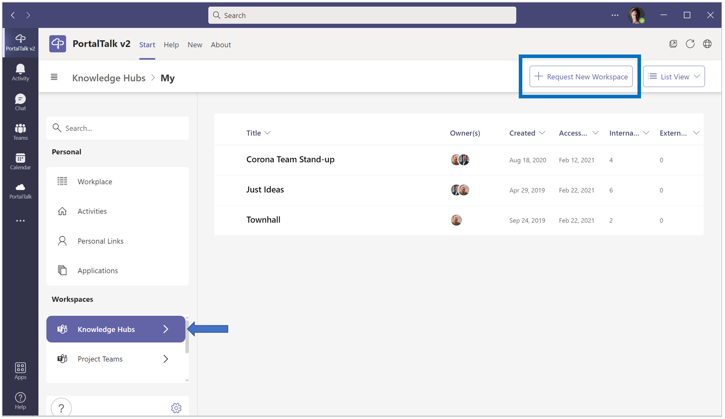The height and width of the screenshot is (419, 725).
Task: Click the Aug 18, 2020 created date
Action: click(528, 160)
